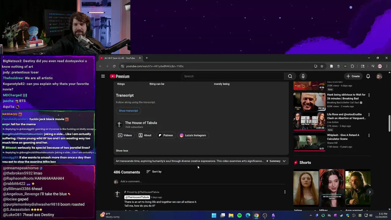This screenshot has width=391, height=220.
Task: Click the YouTube search magnifier button
Action: pos(290,76)
